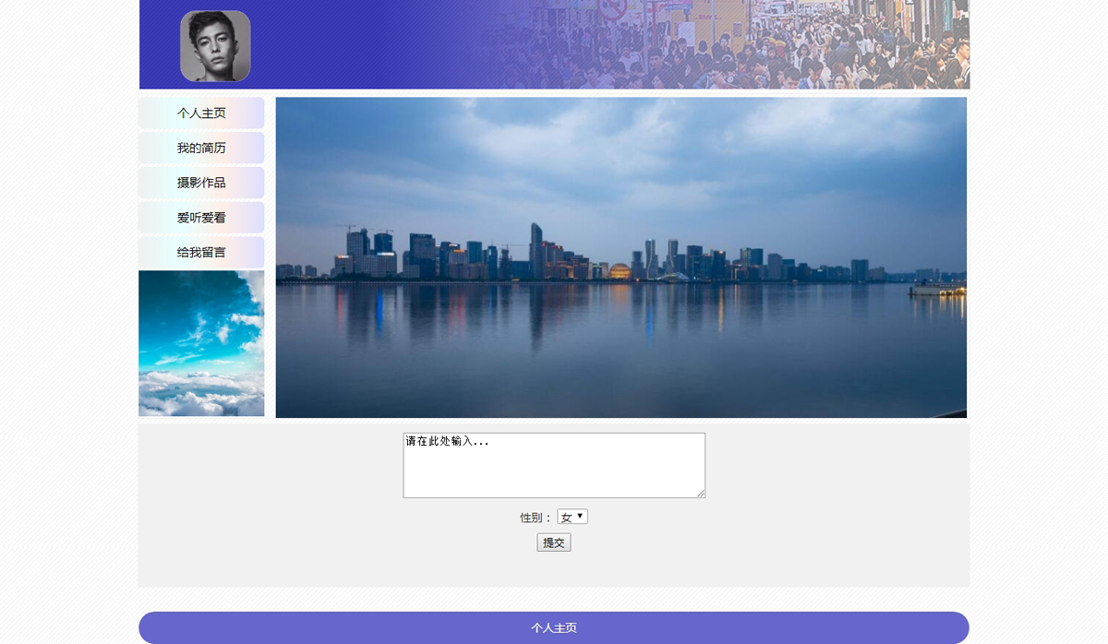Open the 我的简历 menu item
The width and height of the screenshot is (1108, 644).
(x=201, y=148)
